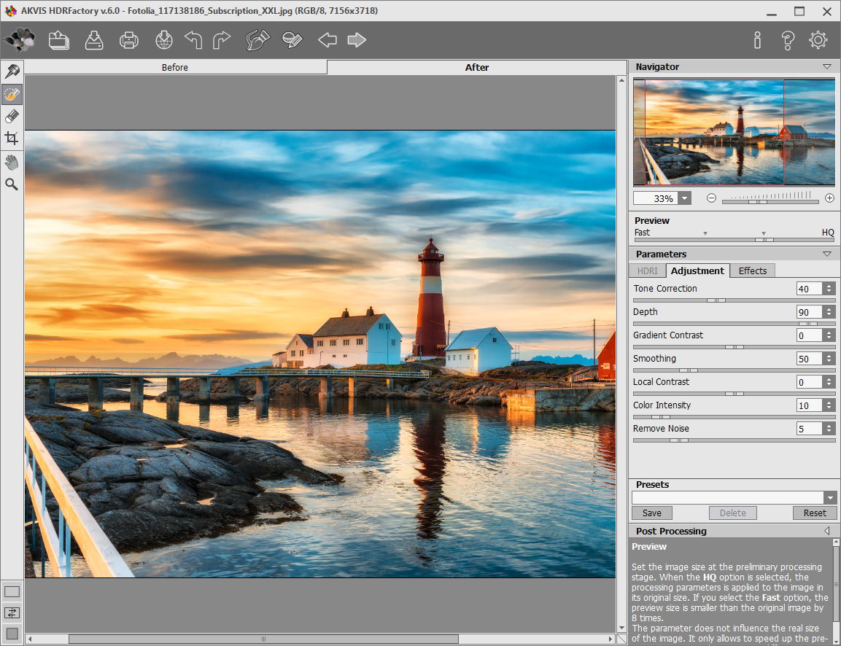This screenshot has width=841, height=646.
Task: Zoom out using navigator minus button
Action: [711, 198]
